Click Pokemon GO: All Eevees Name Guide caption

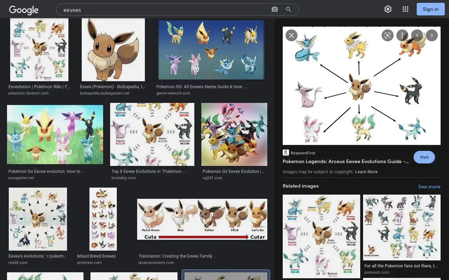pyautogui.click(x=201, y=87)
